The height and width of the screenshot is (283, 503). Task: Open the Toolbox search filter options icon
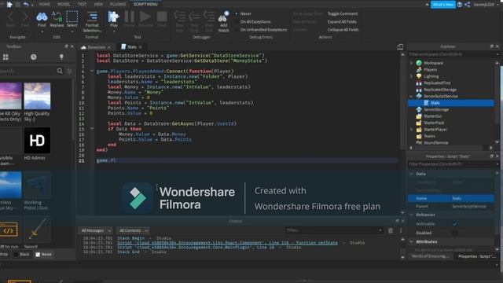pos(69,71)
